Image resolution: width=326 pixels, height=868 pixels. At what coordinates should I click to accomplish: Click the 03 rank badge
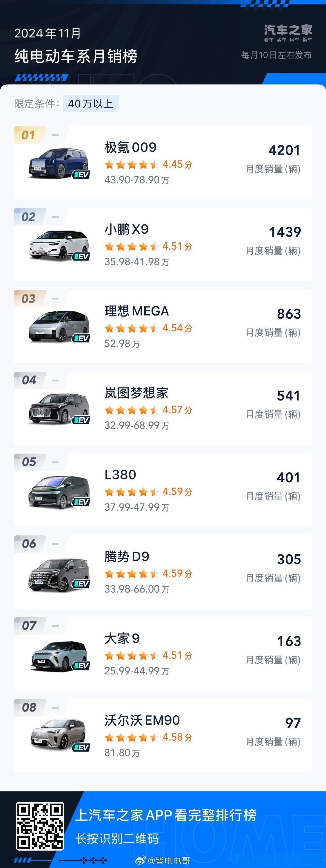[x=28, y=299]
